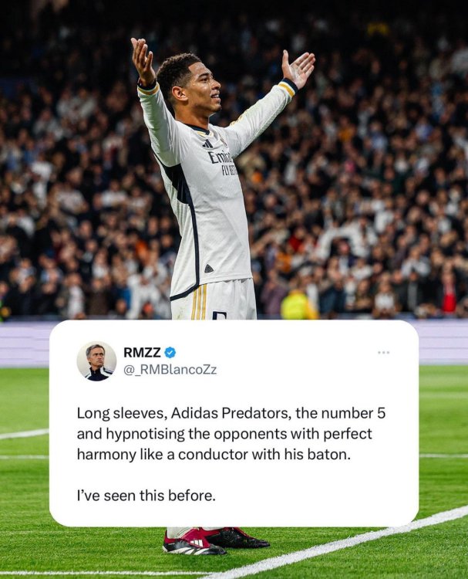The height and width of the screenshot is (579, 468).
Task: Click the Adidas stripes on red boot
Action: click(196, 543)
